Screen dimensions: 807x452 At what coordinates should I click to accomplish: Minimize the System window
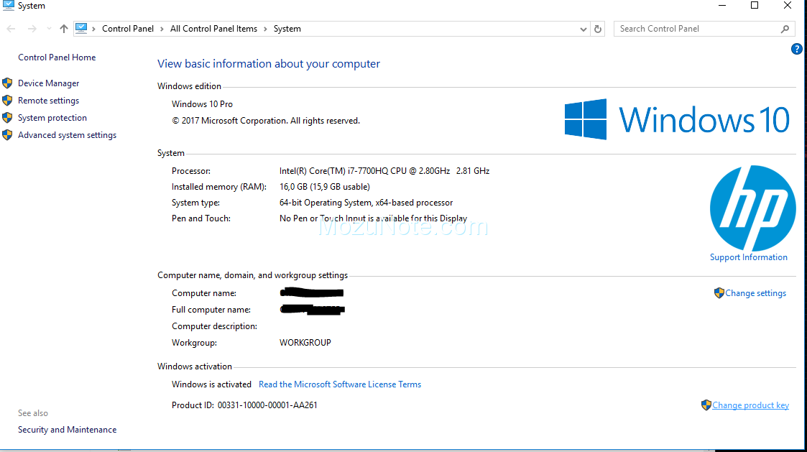click(722, 6)
